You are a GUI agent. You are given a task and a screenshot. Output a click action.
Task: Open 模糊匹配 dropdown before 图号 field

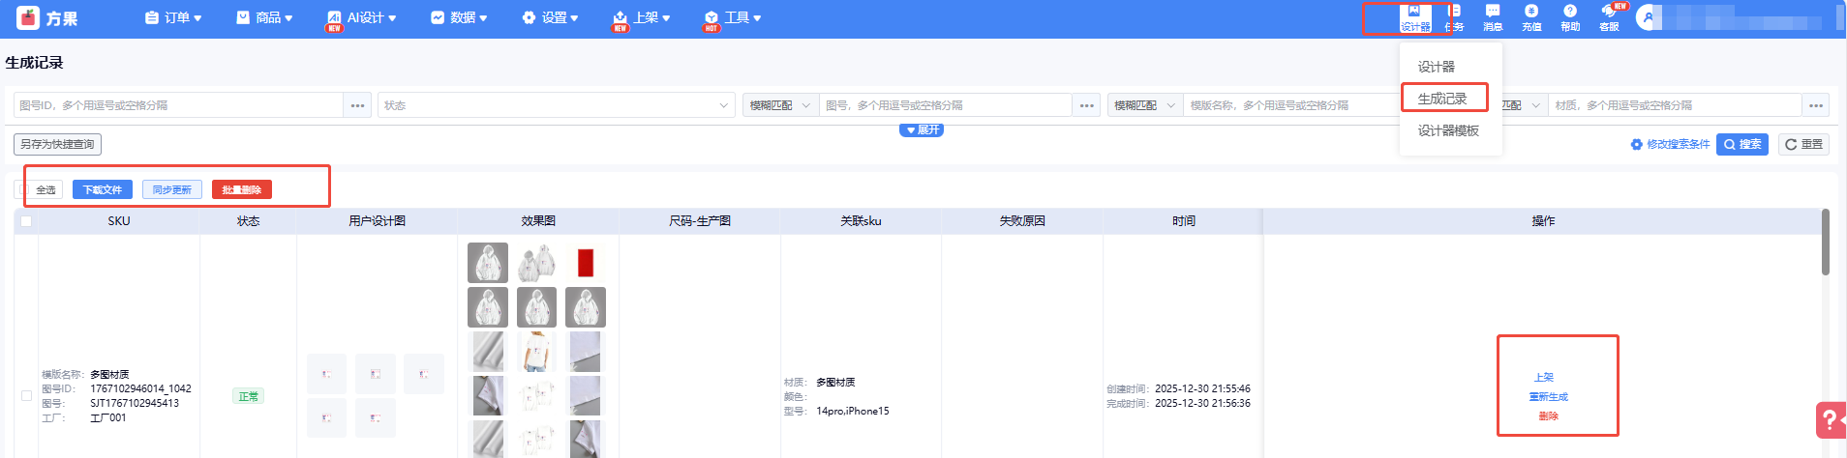(779, 105)
